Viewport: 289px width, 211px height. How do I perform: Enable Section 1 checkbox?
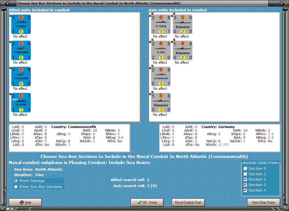245,174
